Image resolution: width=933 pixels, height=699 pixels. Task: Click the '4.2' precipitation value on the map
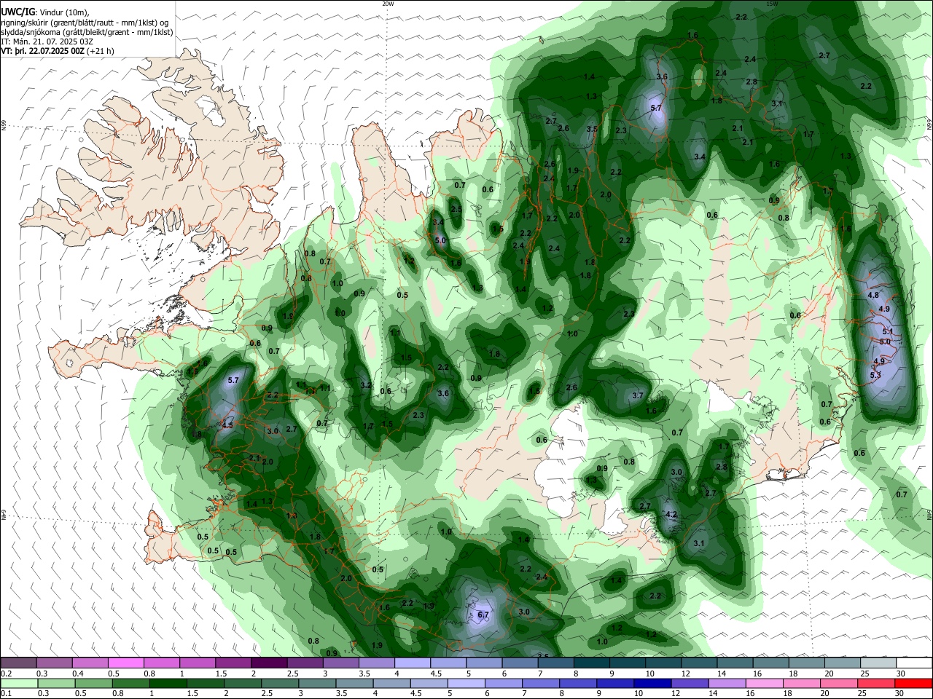(x=672, y=515)
